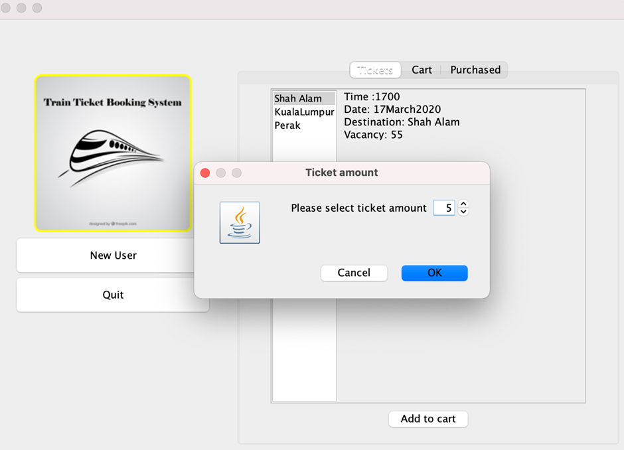Increase ticket amount with up arrow
The width and height of the screenshot is (624, 450).
(x=463, y=204)
